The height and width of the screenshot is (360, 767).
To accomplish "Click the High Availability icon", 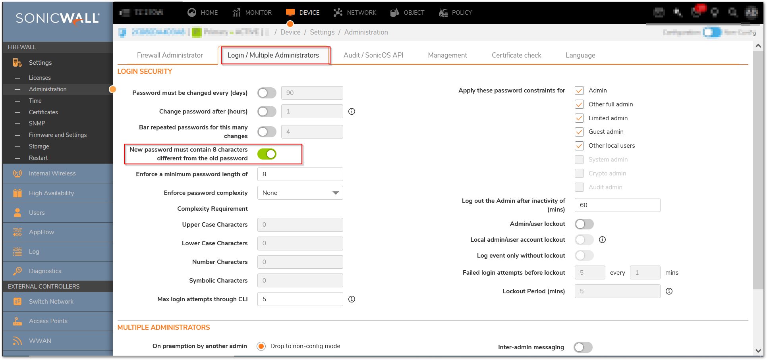I will tap(17, 193).
